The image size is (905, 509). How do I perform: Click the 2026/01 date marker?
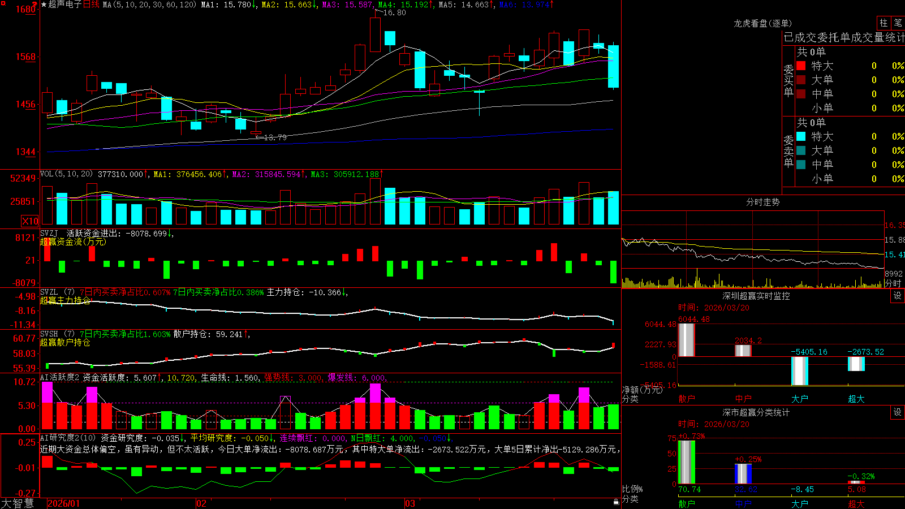(x=64, y=503)
